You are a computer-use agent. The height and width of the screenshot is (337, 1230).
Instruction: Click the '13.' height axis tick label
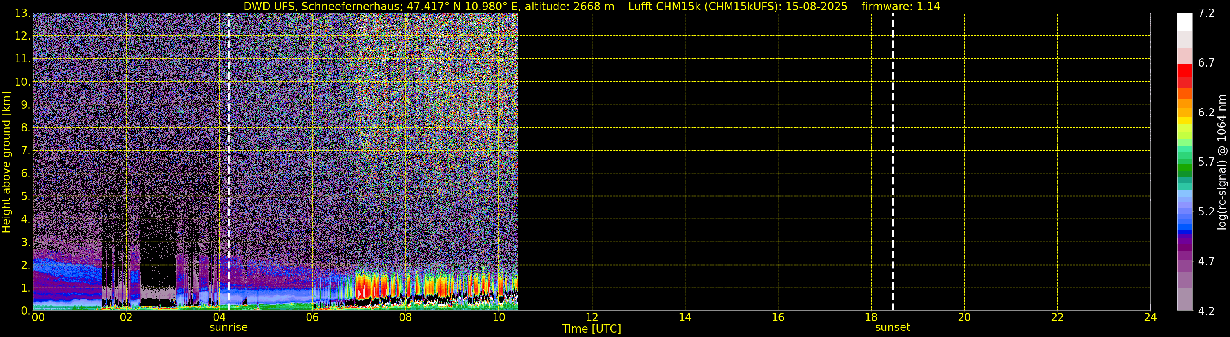tap(22, 13)
